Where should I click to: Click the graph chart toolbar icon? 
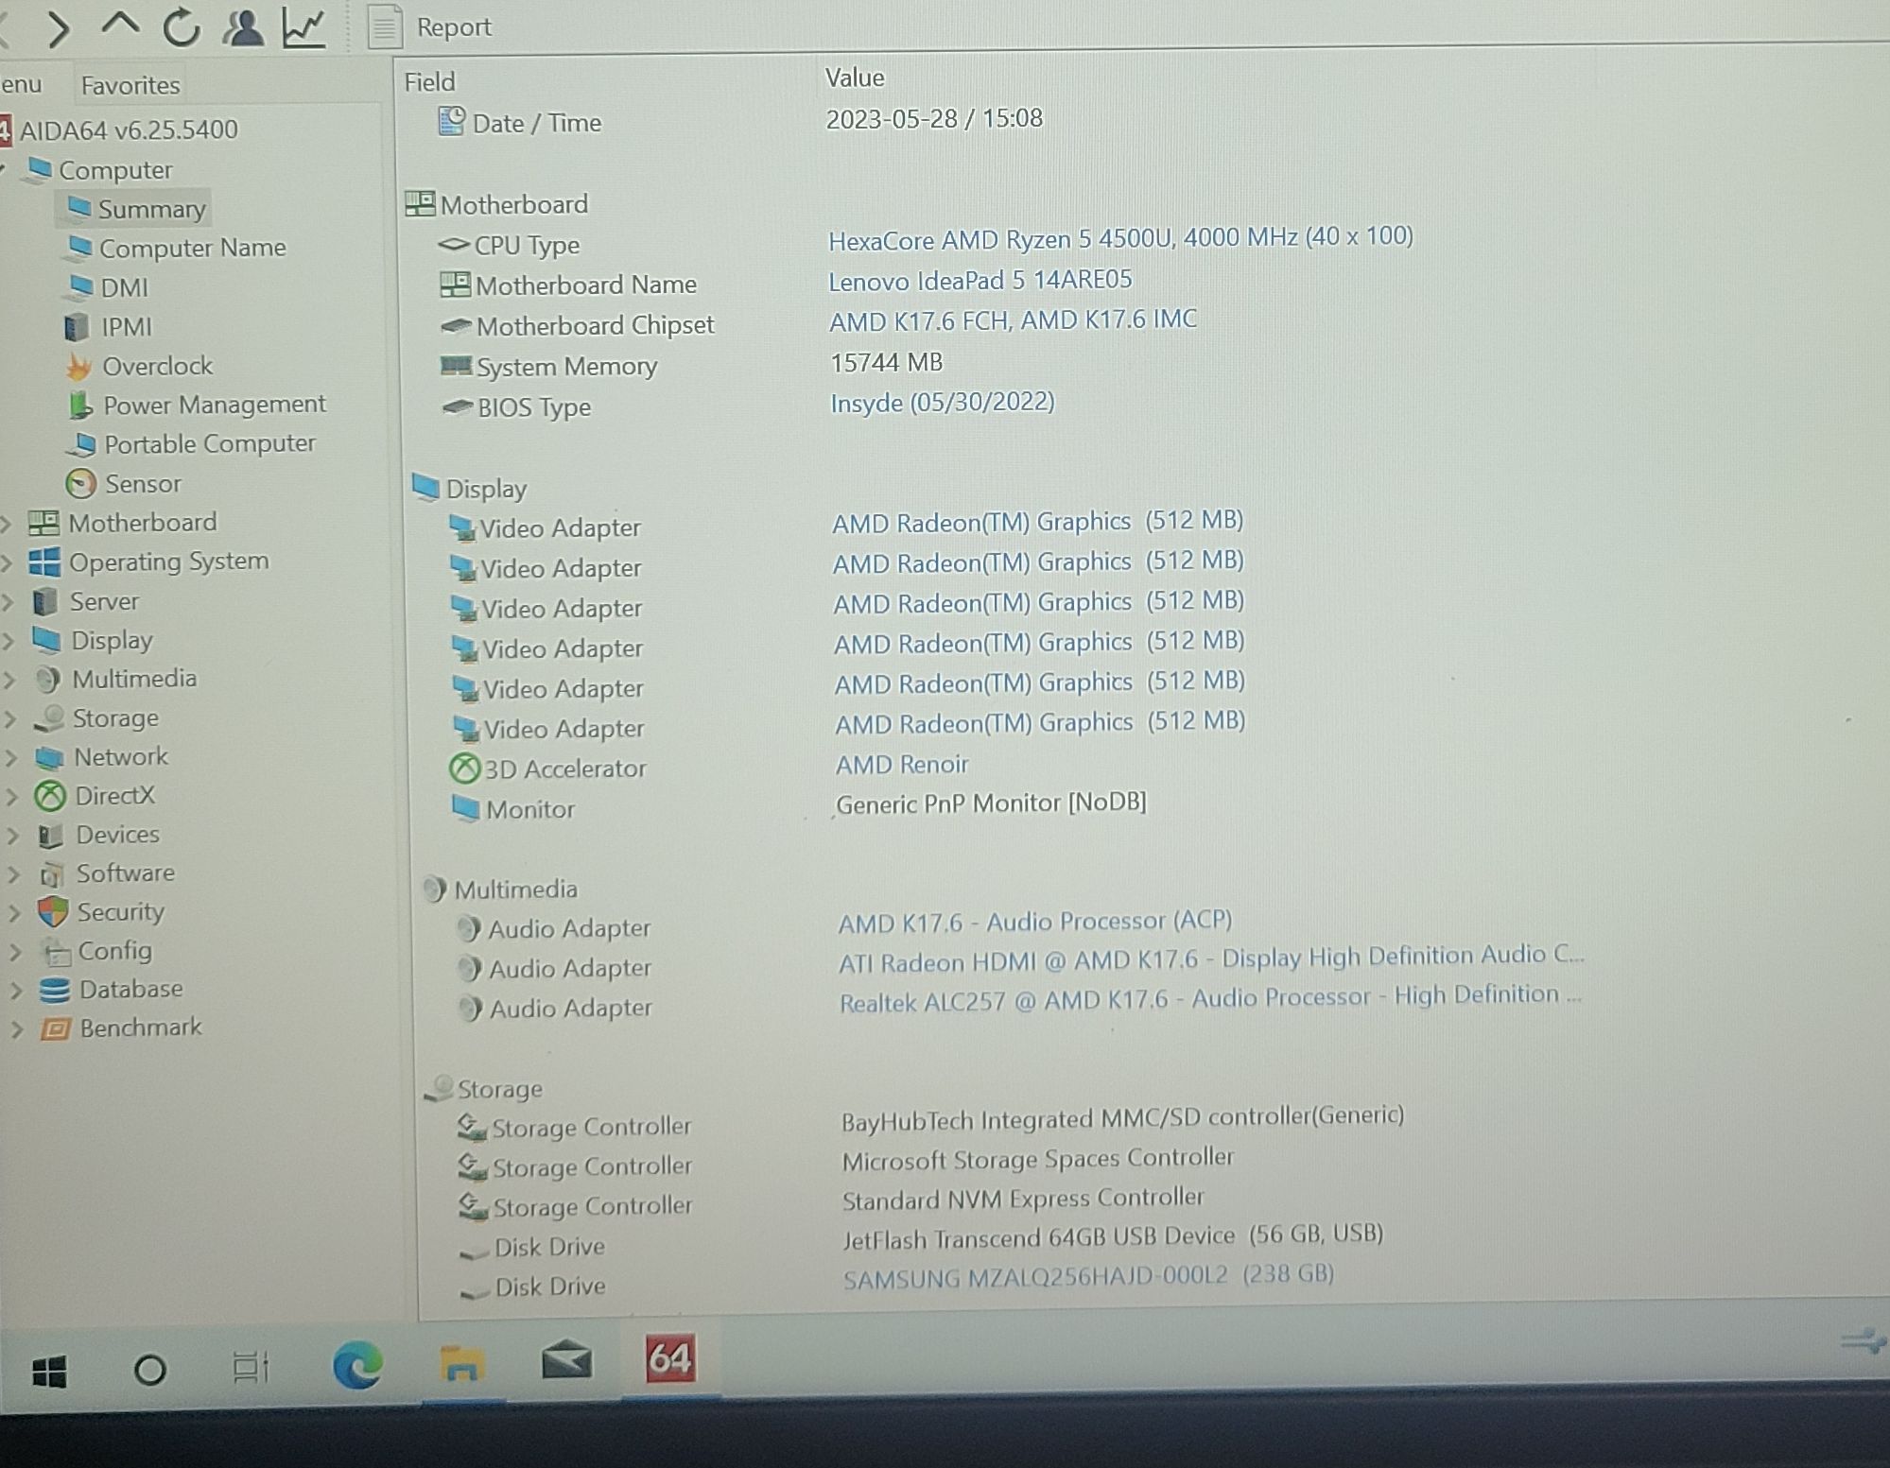(304, 27)
